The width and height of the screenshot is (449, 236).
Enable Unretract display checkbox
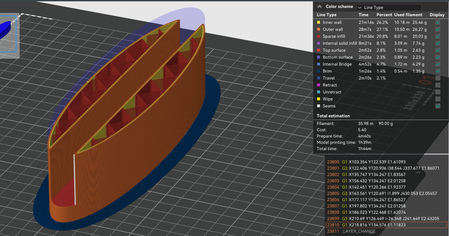pyautogui.click(x=438, y=92)
